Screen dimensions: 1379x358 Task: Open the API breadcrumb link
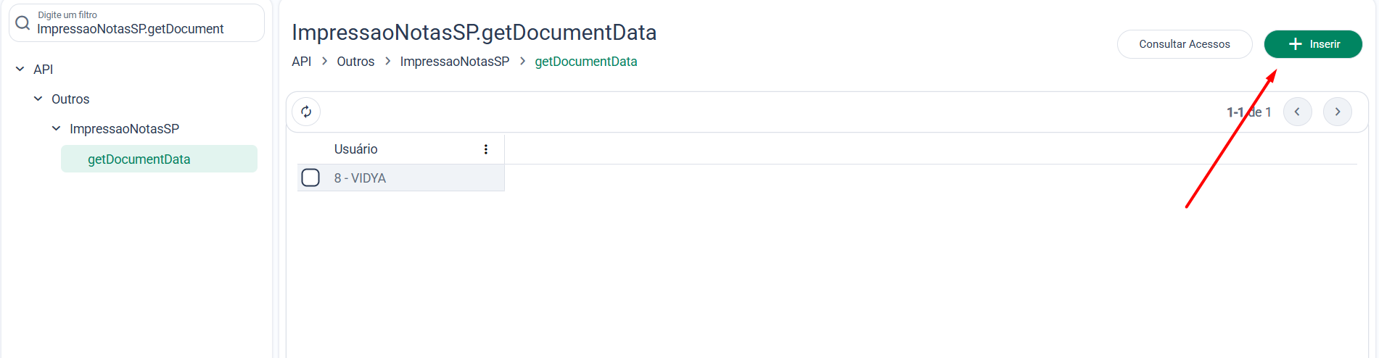pos(302,62)
